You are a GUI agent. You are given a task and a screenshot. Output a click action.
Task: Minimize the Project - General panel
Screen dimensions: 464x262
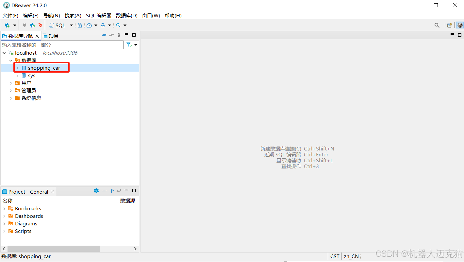[126, 190]
